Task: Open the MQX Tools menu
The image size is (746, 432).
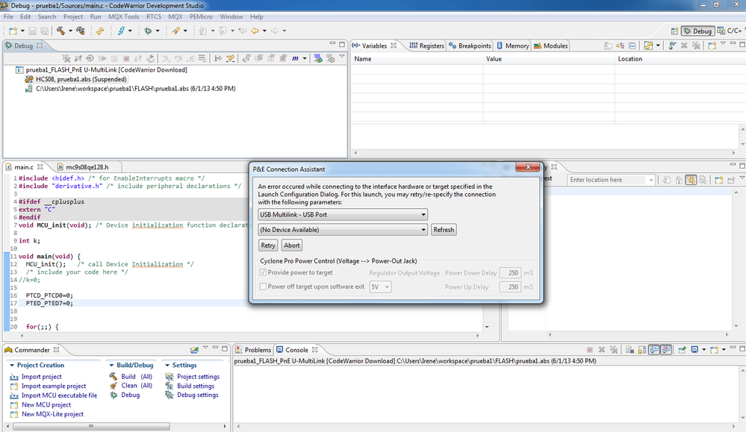Action: pyautogui.click(x=124, y=16)
